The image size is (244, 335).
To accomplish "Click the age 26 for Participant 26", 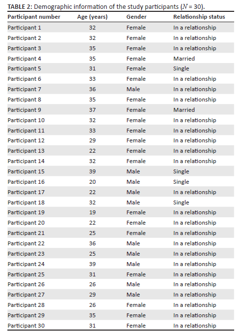I will pyautogui.click(x=92, y=284).
